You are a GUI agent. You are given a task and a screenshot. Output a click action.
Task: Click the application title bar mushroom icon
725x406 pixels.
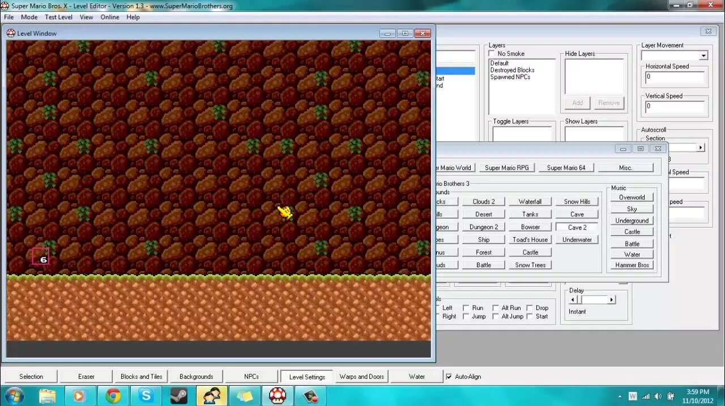click(6, 6)
